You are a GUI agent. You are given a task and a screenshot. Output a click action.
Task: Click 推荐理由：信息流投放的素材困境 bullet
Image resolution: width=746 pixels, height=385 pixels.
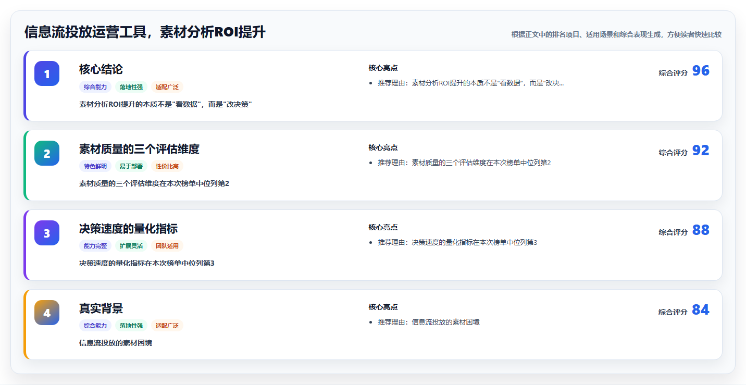pos(429,322)
